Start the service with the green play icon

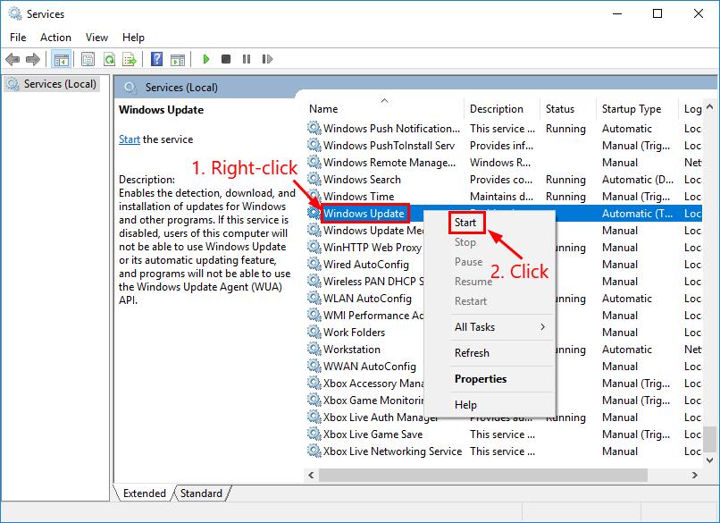pyautogui.click(x=206, y=59)
